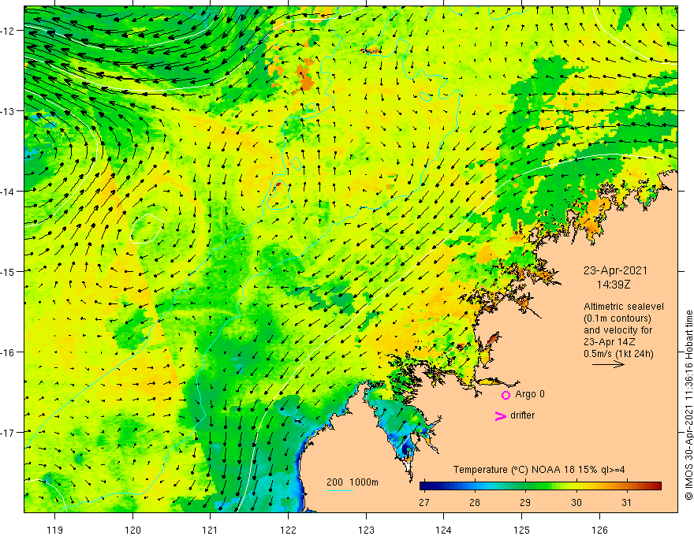Click the color bar tick label 27
Screen dimensions: 694x536
pos(424,502)
